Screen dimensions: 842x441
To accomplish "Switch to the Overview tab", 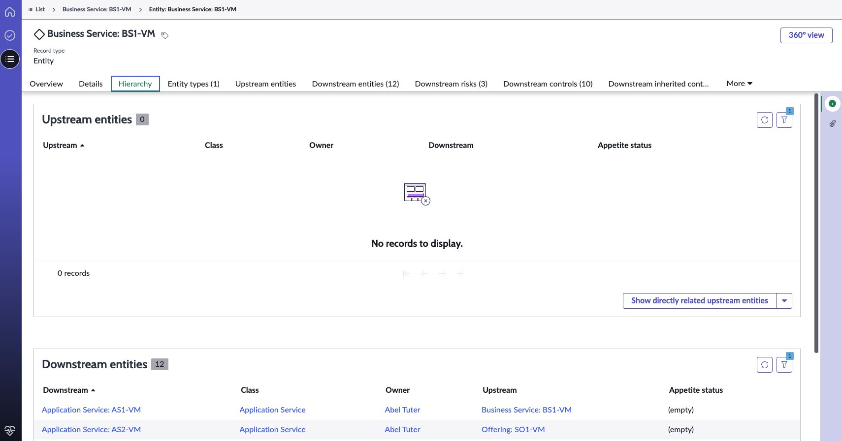I will click(x=46, y=84).
